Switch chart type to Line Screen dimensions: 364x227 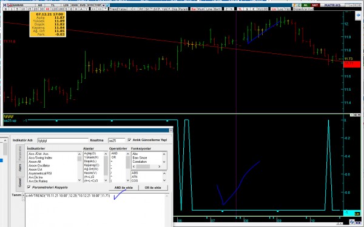209,9
